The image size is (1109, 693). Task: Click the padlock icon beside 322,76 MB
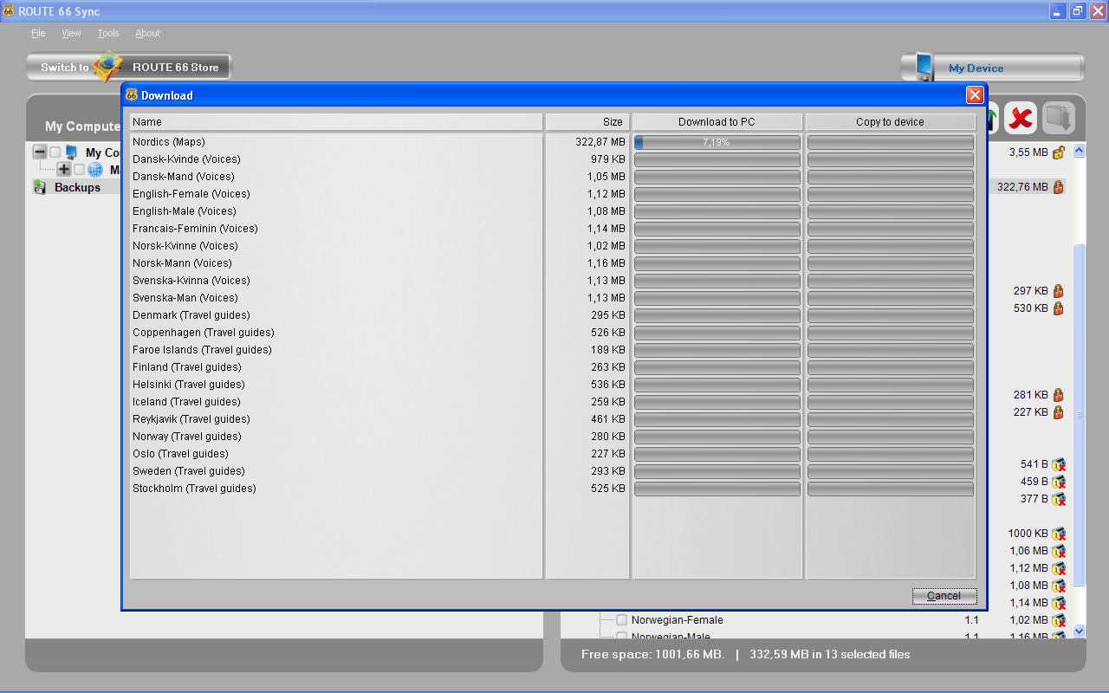pos(1058,187)
